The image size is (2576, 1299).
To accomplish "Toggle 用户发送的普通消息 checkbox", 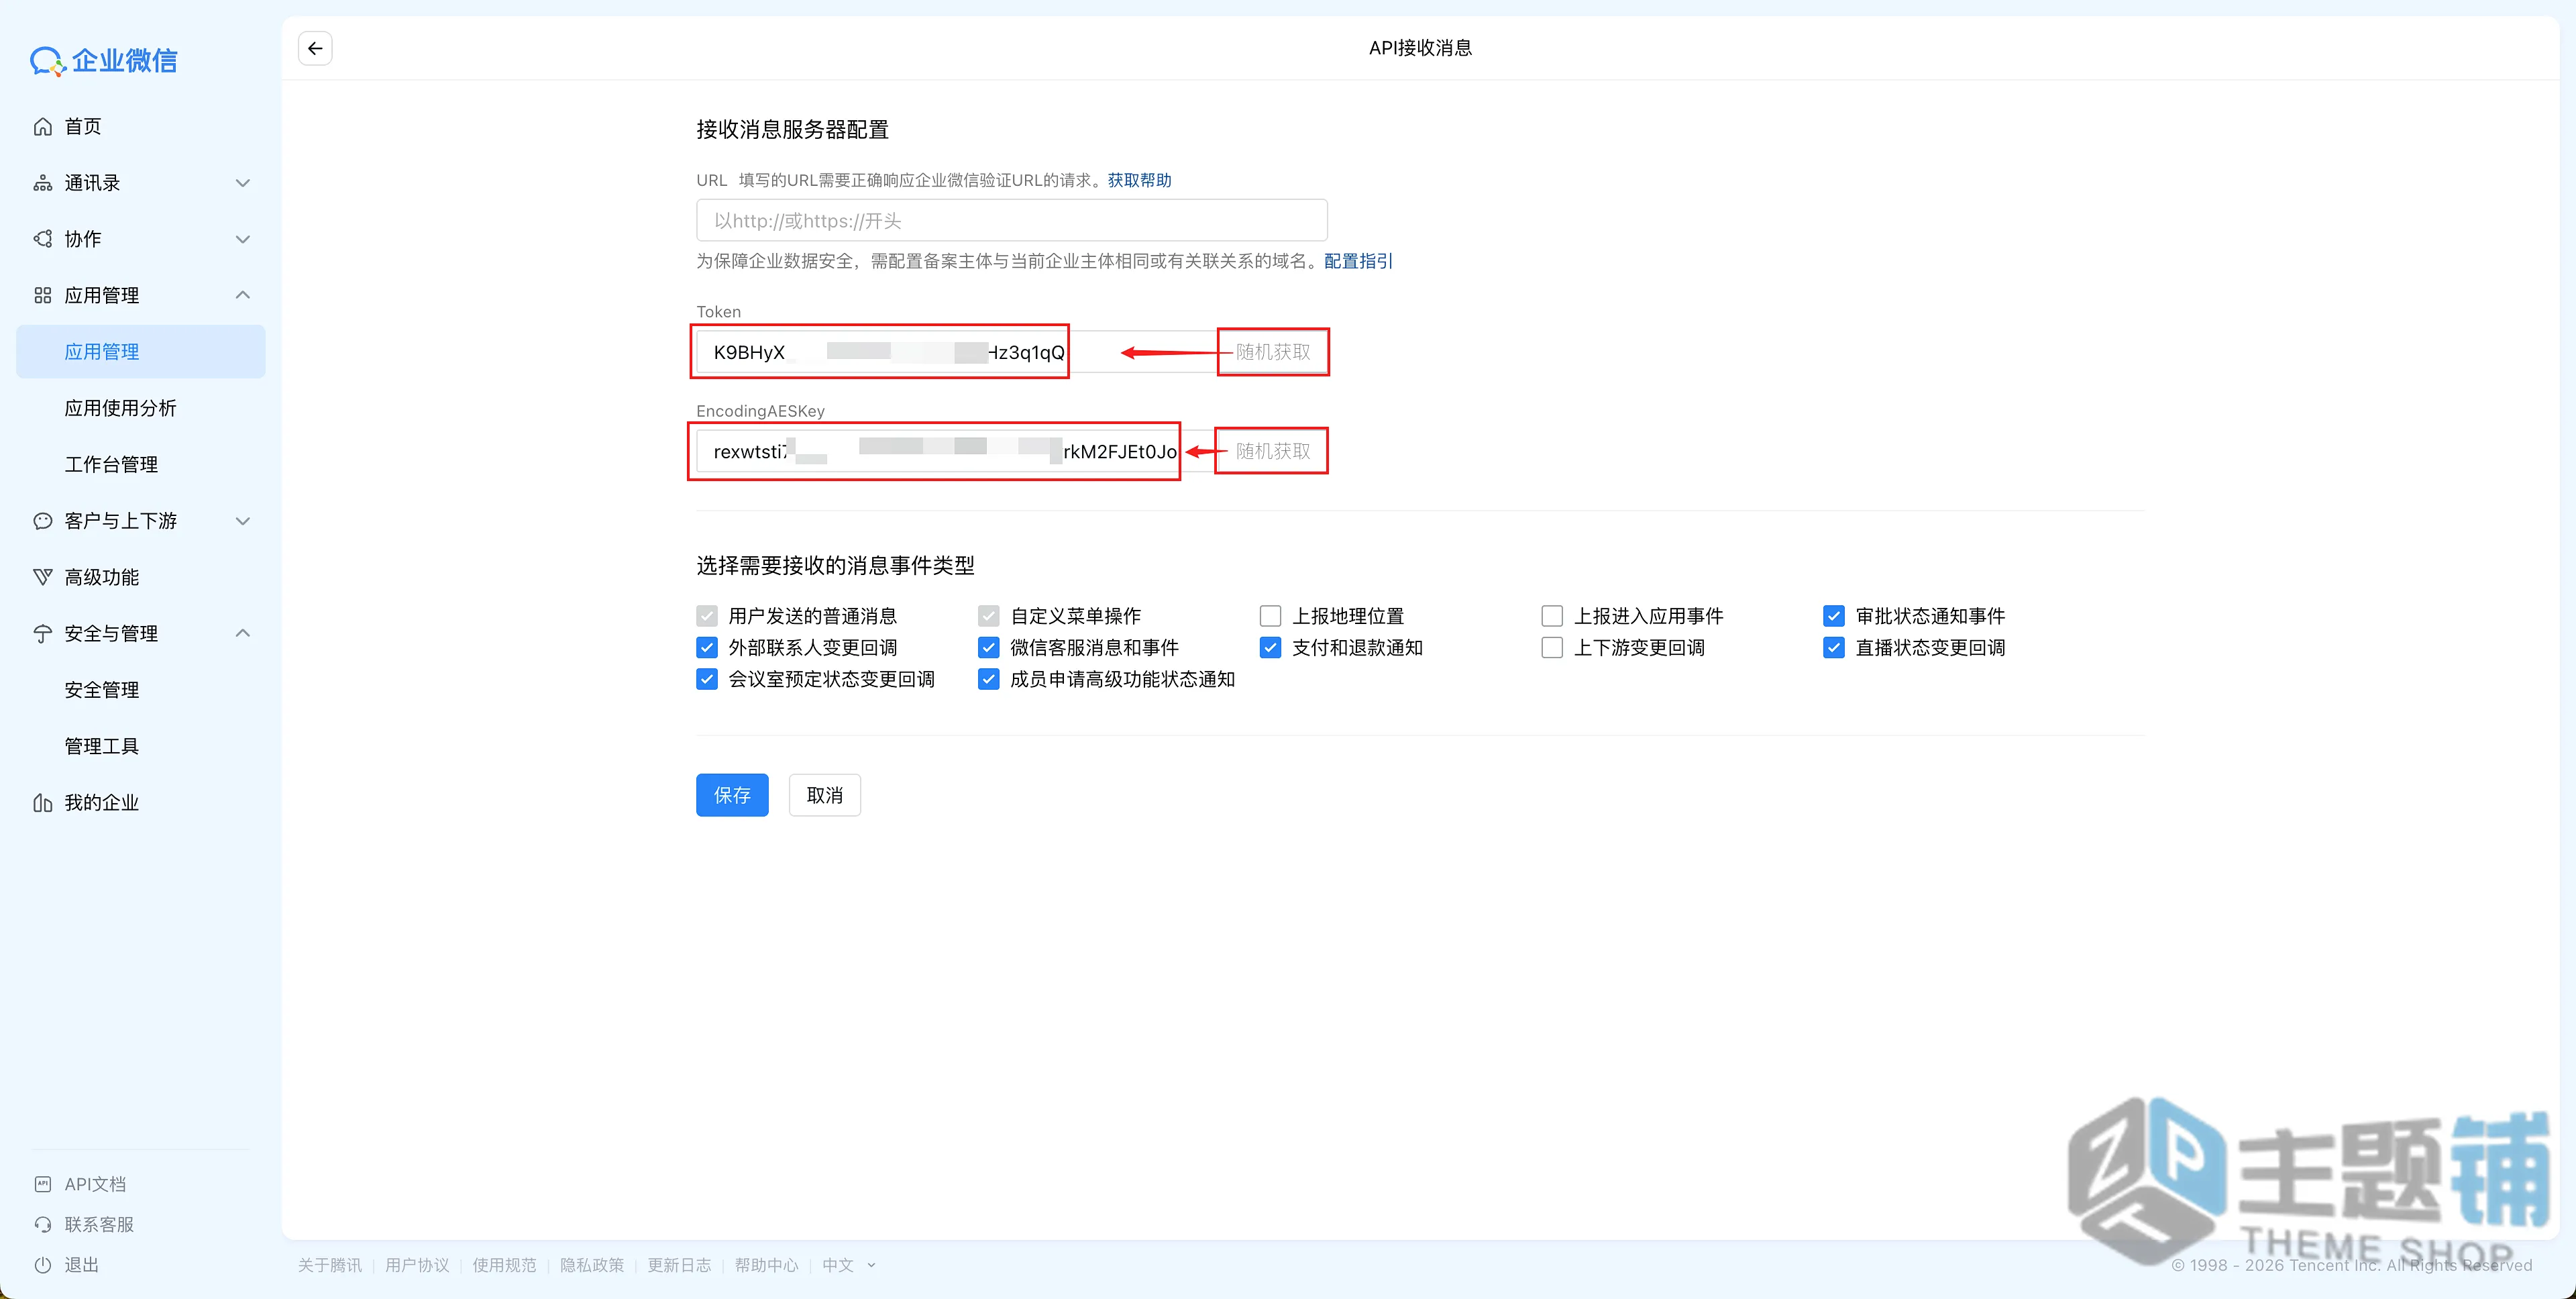I will click(707, 616).
